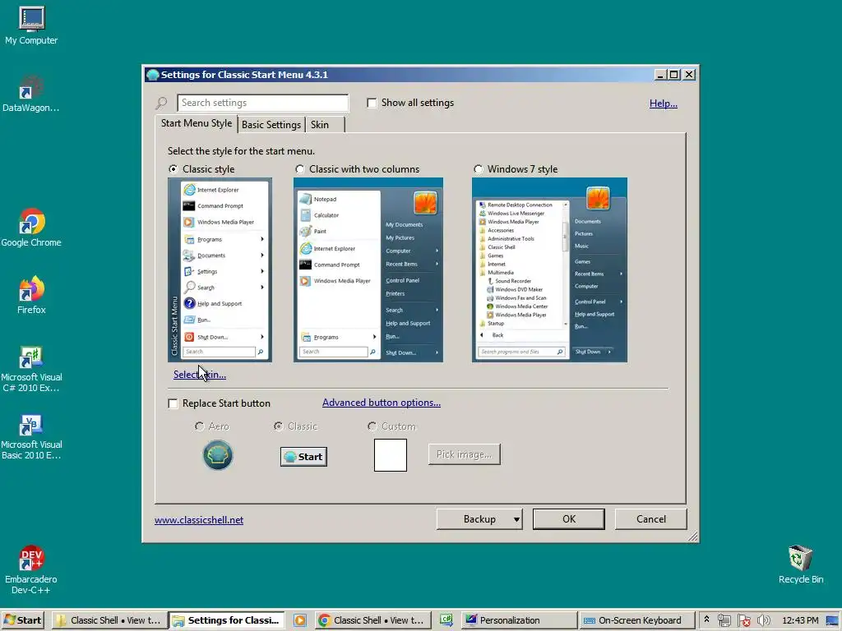Click into the Search settings field
842x631 pixels.
(262, 103)
